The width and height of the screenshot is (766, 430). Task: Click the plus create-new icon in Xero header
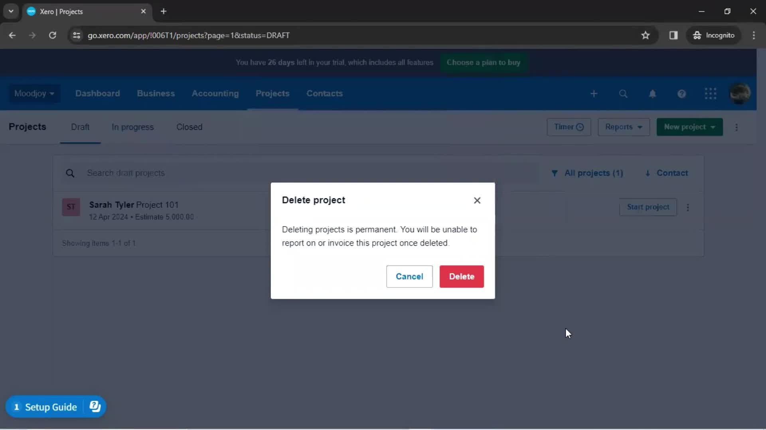pos(594,94)
